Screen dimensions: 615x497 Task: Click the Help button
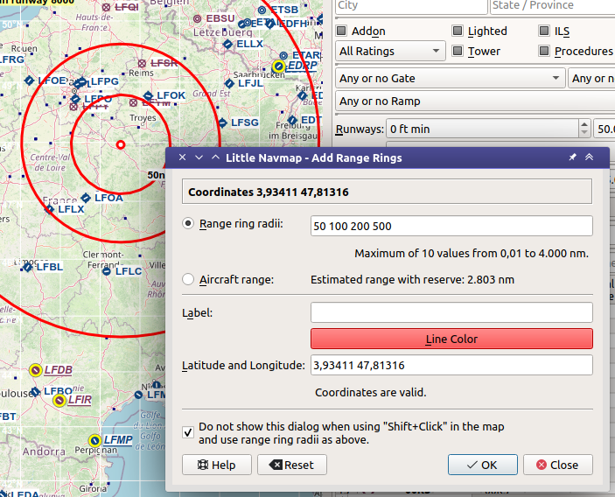point(217,465)
